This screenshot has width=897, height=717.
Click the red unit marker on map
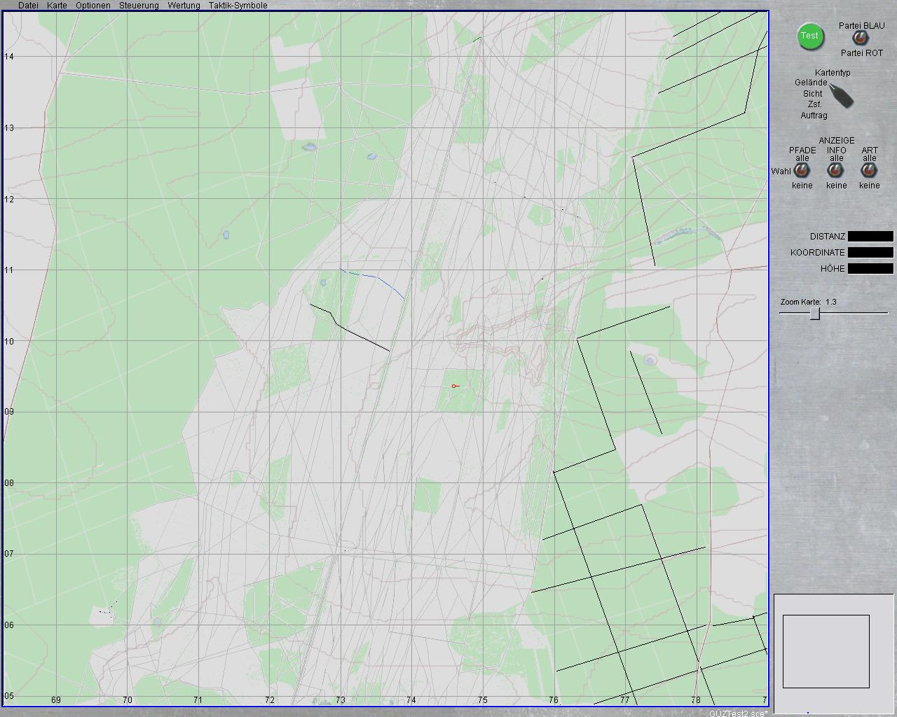point(454,386)
